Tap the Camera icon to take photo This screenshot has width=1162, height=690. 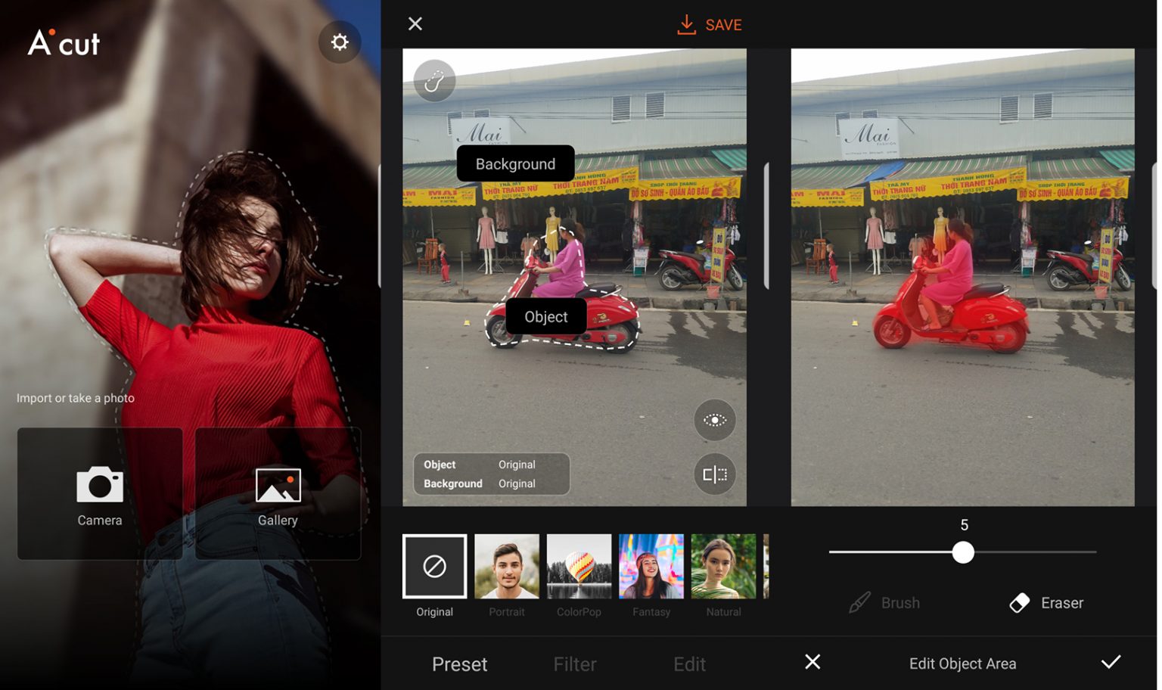tap(100, 486)
